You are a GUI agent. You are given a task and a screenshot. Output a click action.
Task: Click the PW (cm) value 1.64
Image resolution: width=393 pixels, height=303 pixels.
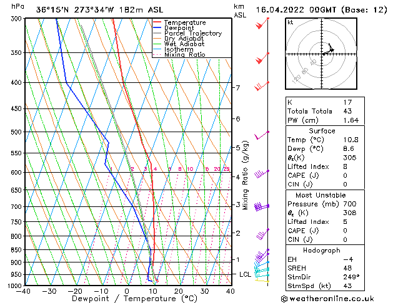pyautogui.click(x=351, y=120)
